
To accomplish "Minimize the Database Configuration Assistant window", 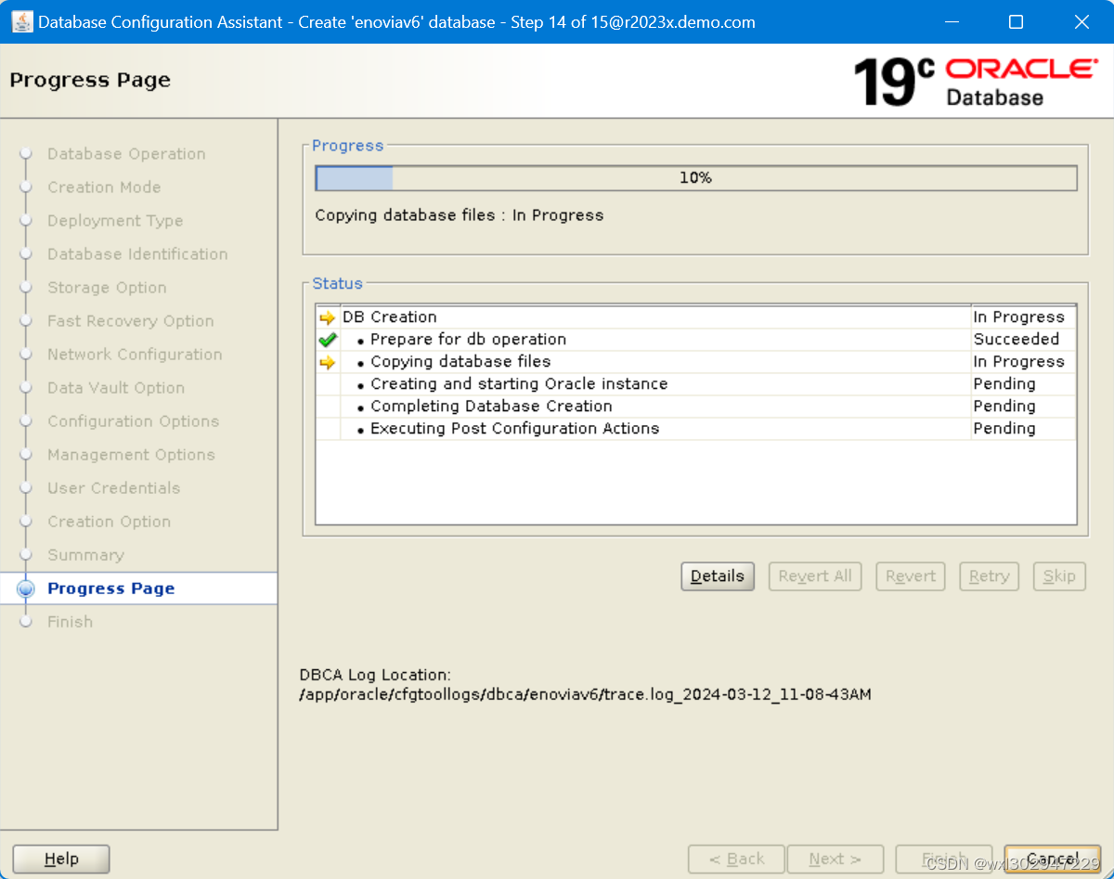I will [952, 21].
